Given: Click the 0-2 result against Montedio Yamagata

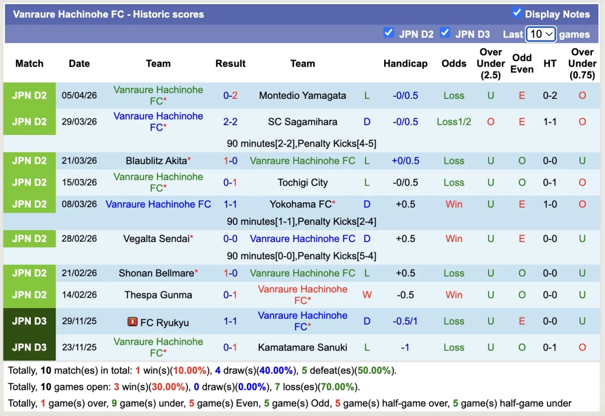Looking at the screenshot, I should click(230, 96).
